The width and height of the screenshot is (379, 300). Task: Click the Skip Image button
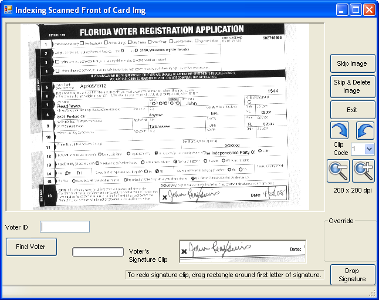point(353,63)
